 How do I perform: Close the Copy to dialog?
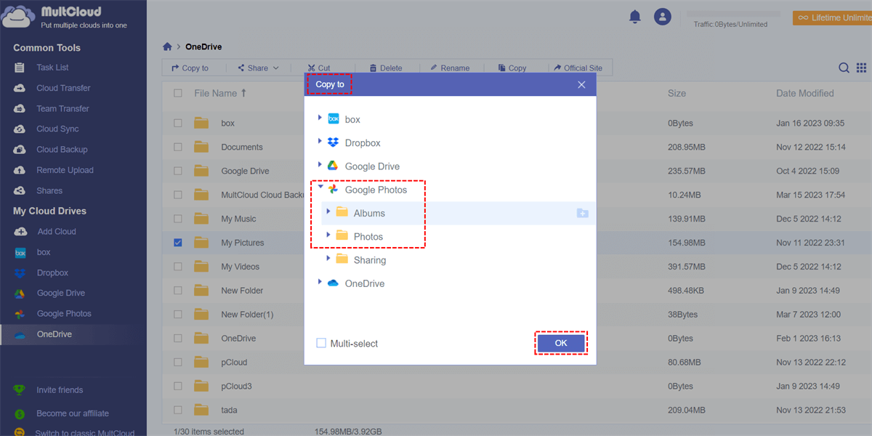(581, 84)
